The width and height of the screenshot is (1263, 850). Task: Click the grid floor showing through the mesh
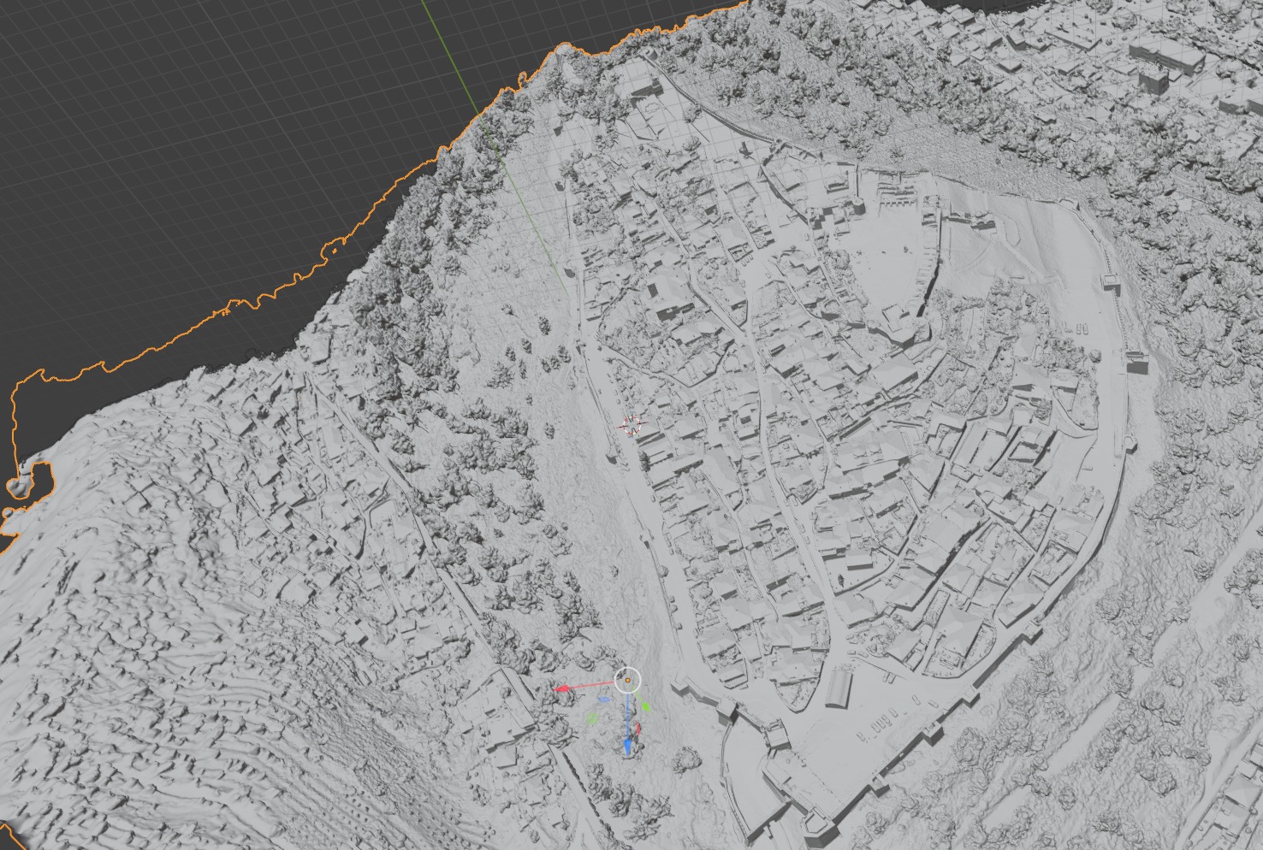pos(531,214)
